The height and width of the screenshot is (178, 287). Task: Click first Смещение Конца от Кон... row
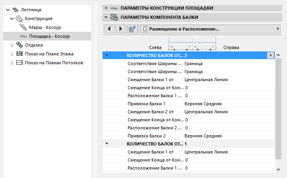pyautogui.click(x=189, y=88)
